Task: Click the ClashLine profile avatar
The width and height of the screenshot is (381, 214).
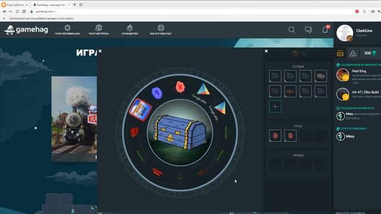Action: point(345,33)
